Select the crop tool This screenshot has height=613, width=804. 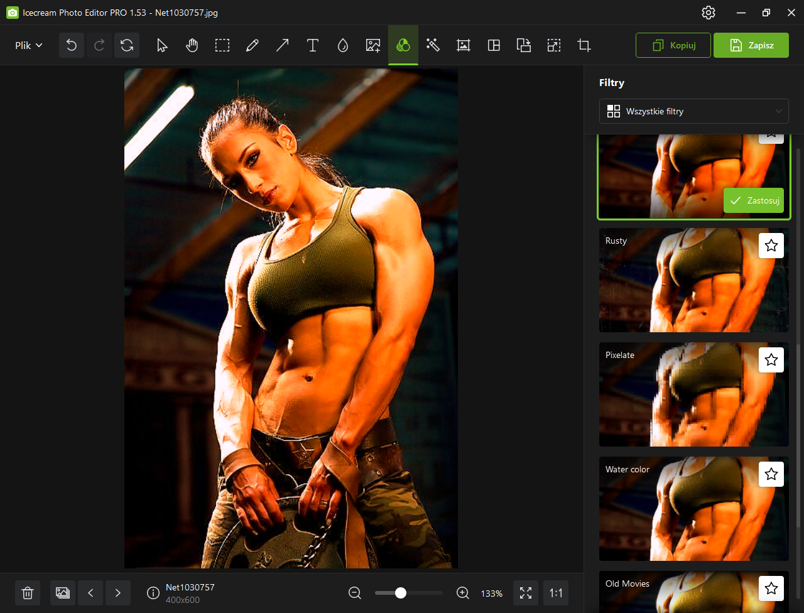pos(584,45)
